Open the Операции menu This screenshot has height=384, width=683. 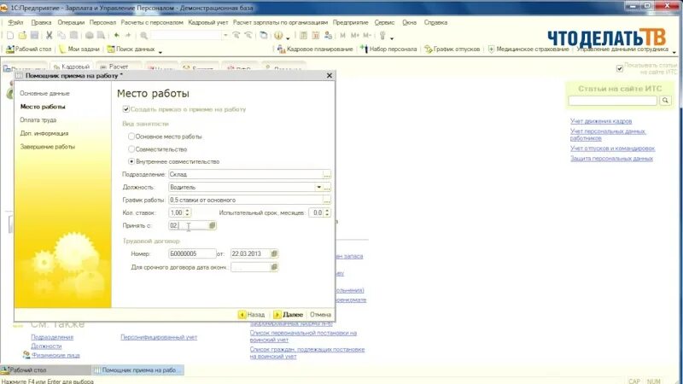click(x=71, y=22)
